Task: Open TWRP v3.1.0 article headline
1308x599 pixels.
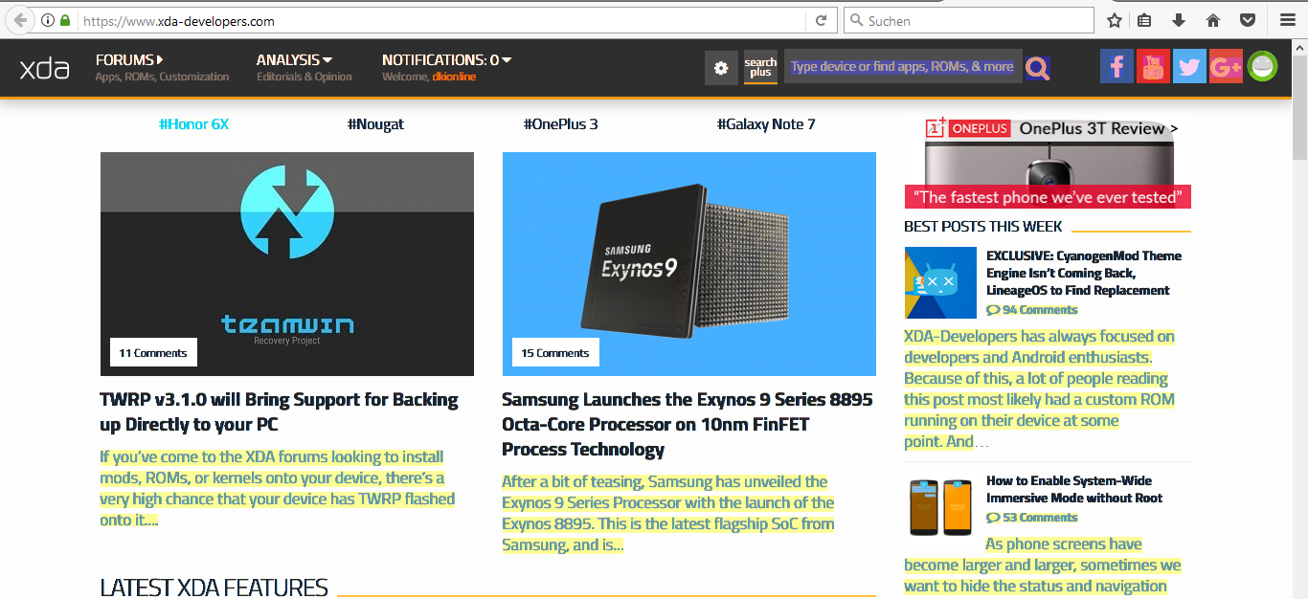Action: (279, 412)
